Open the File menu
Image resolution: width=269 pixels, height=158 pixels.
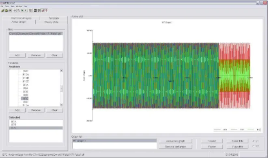pyautogui.click(x=2, y=6)
